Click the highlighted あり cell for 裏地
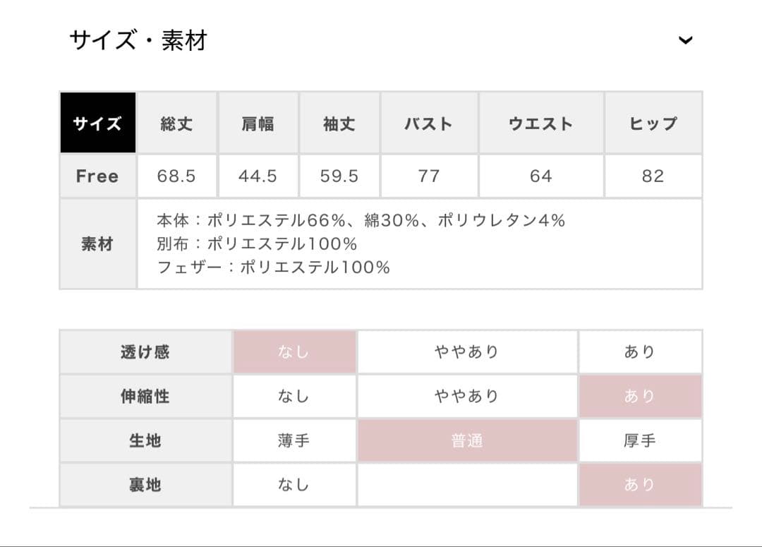 (640, 485)
